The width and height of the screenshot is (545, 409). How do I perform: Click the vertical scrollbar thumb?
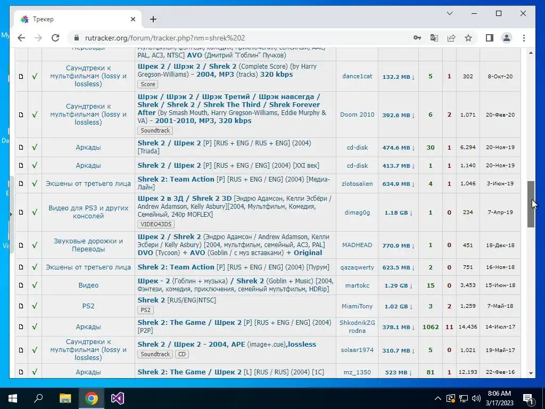coord(531,204)
